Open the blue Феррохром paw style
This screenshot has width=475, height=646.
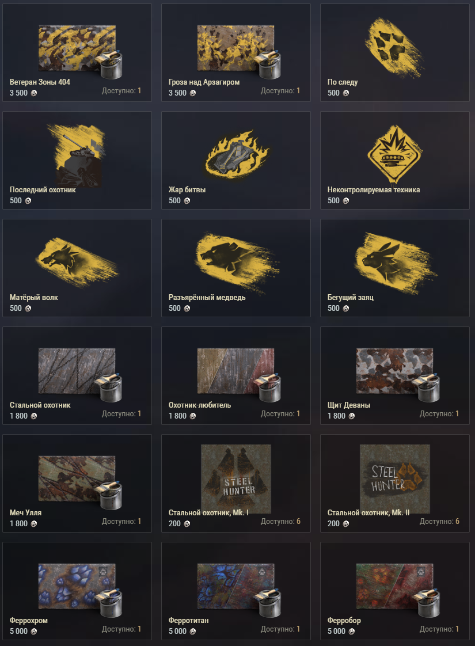77,591
